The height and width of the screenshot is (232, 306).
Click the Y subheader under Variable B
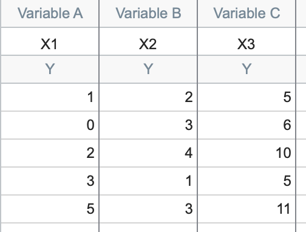[148, 69]
